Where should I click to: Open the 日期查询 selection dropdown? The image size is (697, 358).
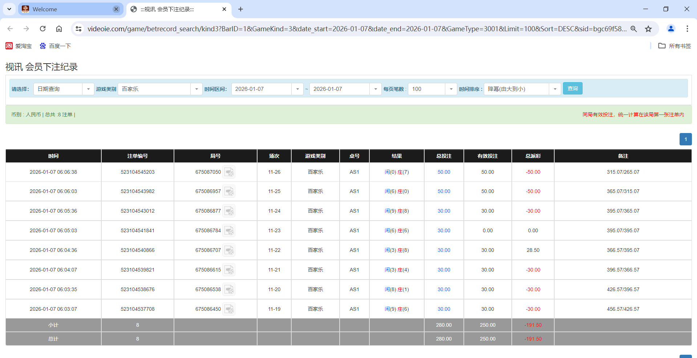pos(88,89)
